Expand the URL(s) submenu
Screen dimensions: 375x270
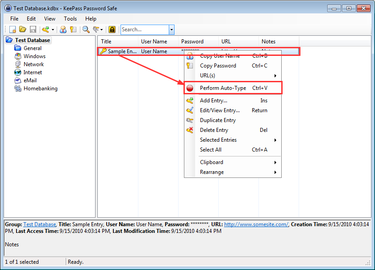(x=233, y=76)
